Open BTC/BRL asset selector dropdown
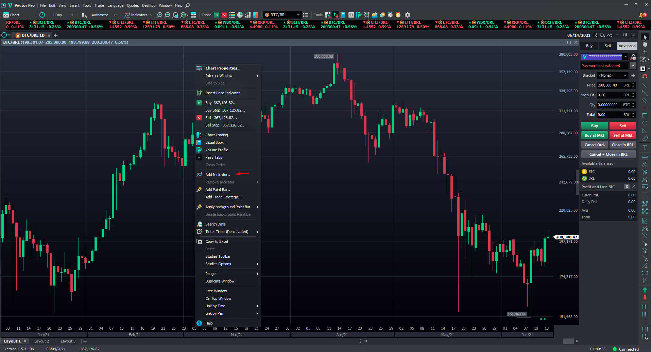The width and height of the screenshot is (651, 352). pos(298,15)
